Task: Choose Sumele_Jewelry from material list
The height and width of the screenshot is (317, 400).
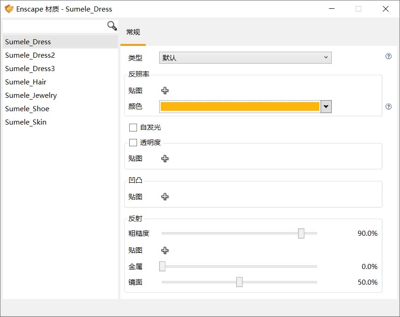Action: 31,96
